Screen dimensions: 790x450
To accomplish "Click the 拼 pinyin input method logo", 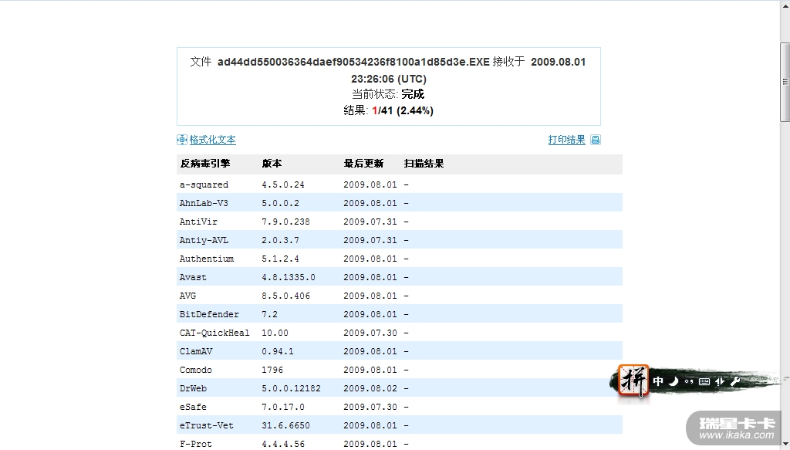I will click(x=633, y=381).
